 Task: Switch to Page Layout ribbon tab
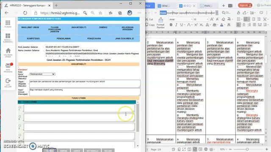(179, 13)
